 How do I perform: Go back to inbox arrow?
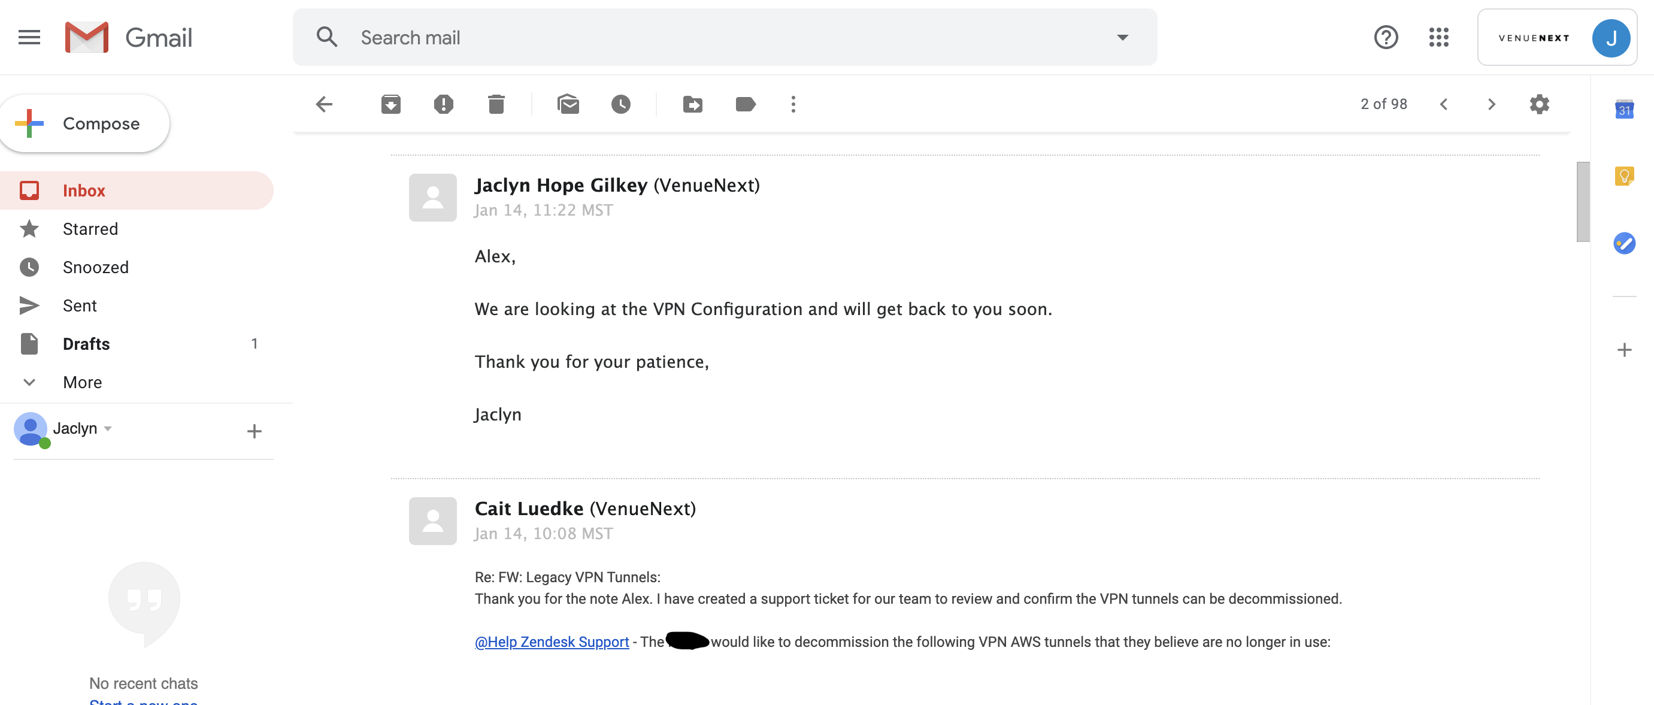coord(324,104)
